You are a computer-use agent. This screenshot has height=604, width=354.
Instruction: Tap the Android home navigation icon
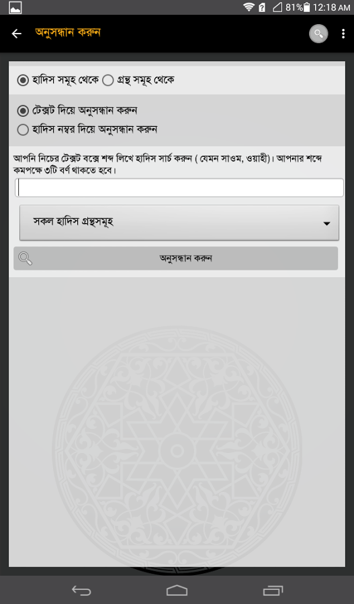(177, 590)
